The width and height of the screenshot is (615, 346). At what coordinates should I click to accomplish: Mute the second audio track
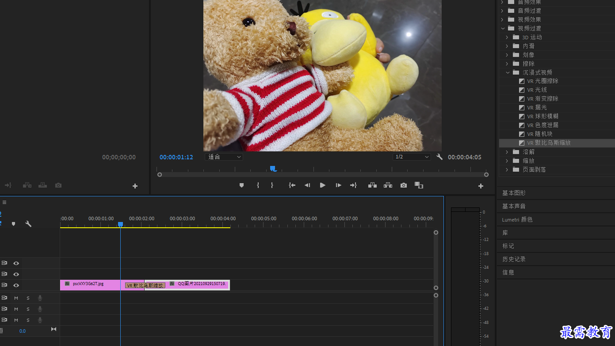(16, 309)
